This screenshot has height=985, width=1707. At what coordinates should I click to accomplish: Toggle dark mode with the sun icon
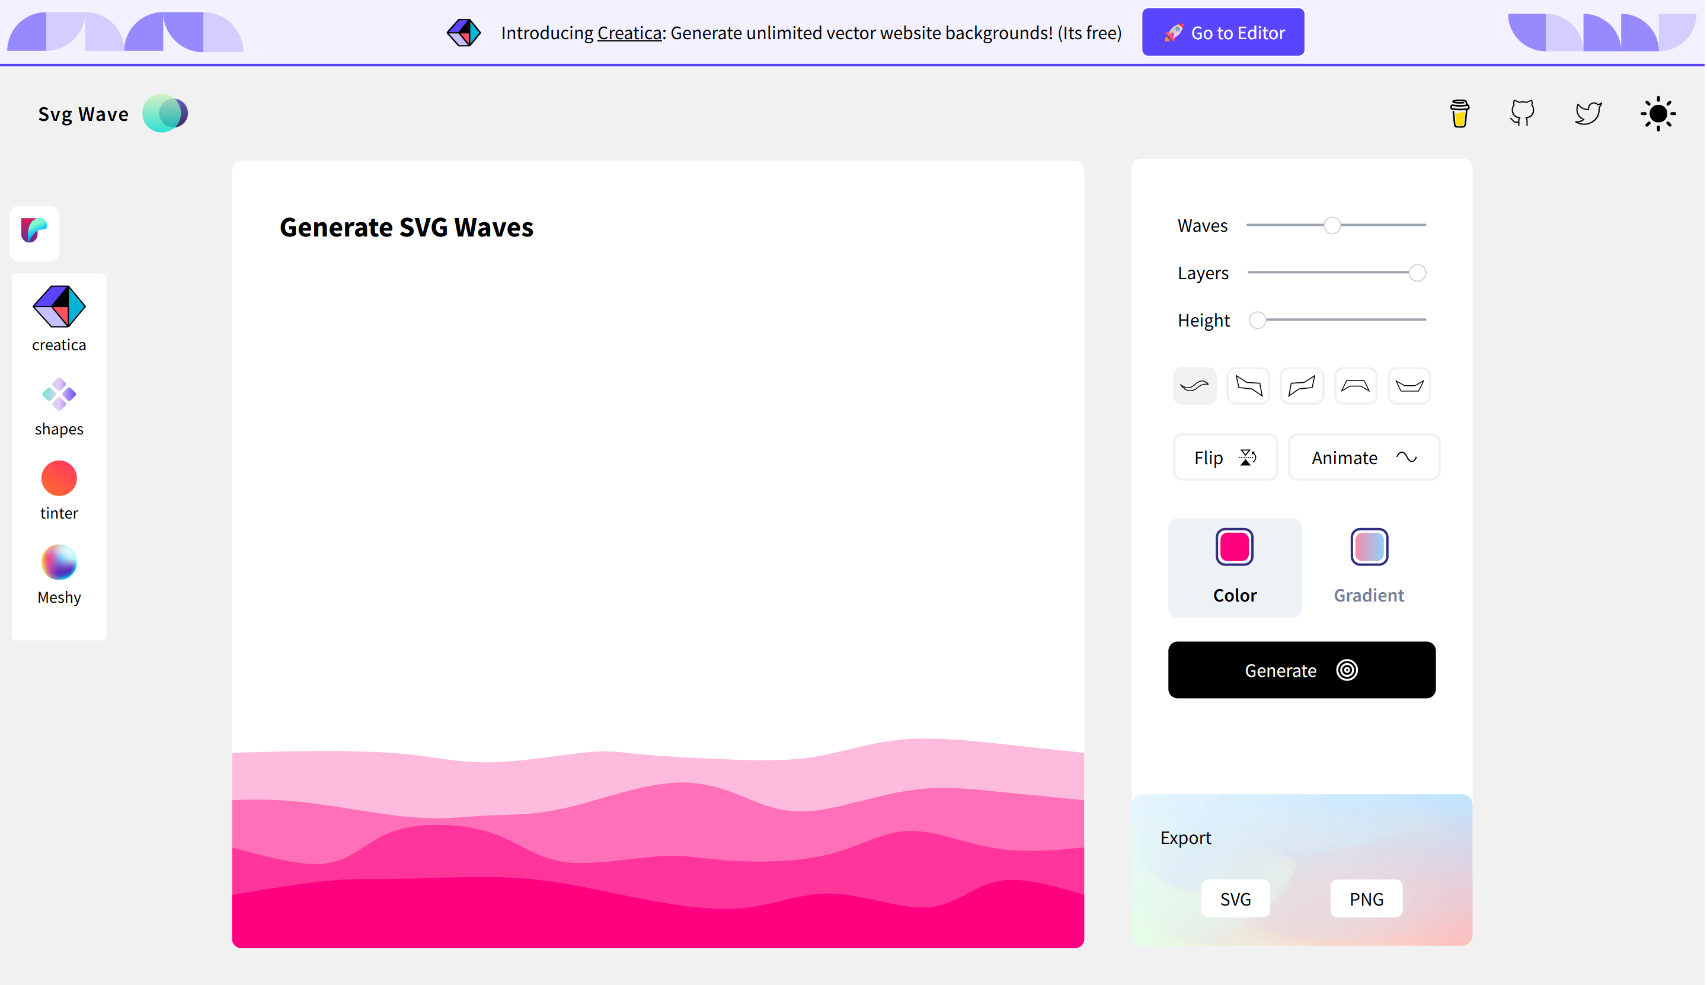pyautogui.click(x=1658, y=113)
